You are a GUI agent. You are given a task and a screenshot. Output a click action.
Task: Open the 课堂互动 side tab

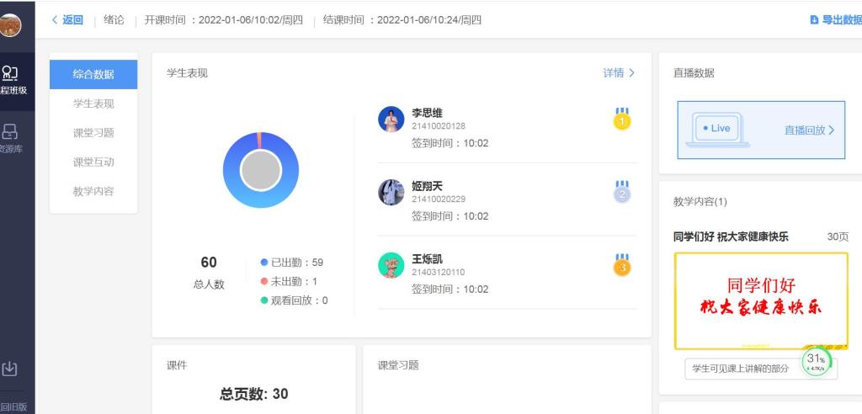[x=93, y=162]
